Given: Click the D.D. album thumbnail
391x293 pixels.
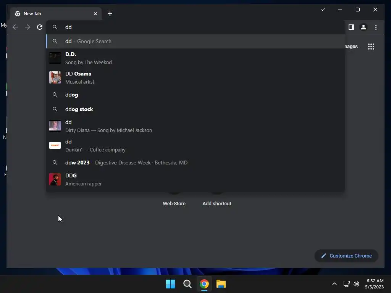Looking at the screenshot, I should 55,58.
